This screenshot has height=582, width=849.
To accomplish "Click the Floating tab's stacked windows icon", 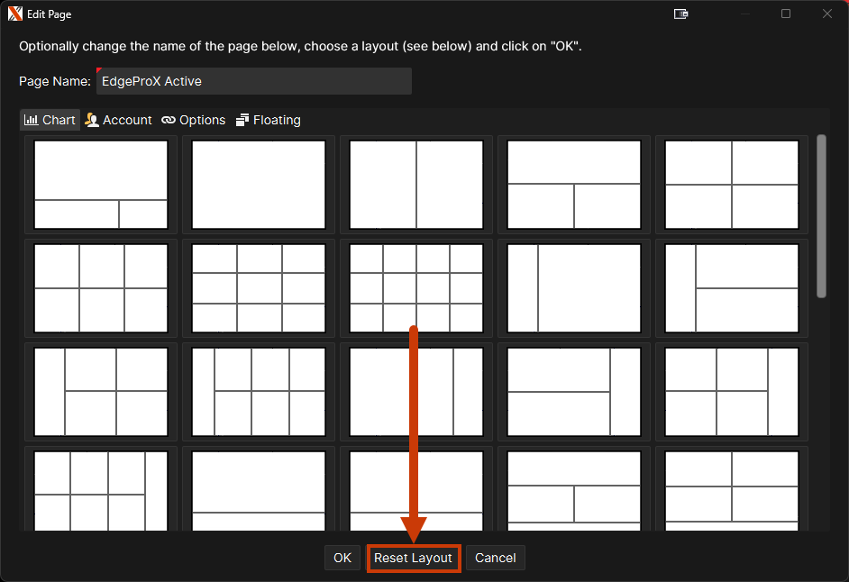I will click(242, 120).
